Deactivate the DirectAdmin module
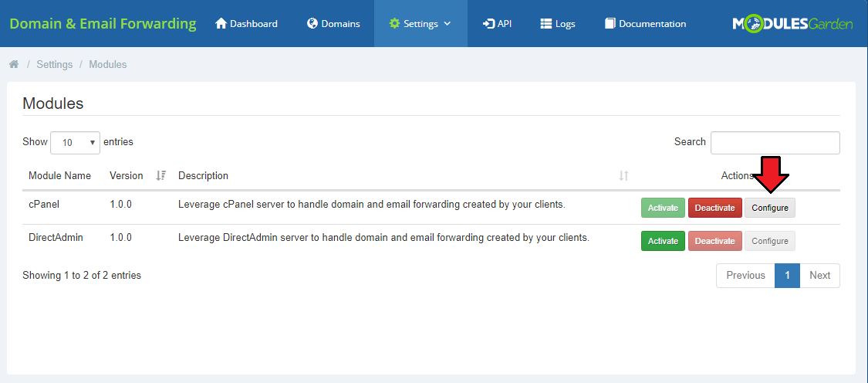 pyautogui.click(x=714, y=241)
